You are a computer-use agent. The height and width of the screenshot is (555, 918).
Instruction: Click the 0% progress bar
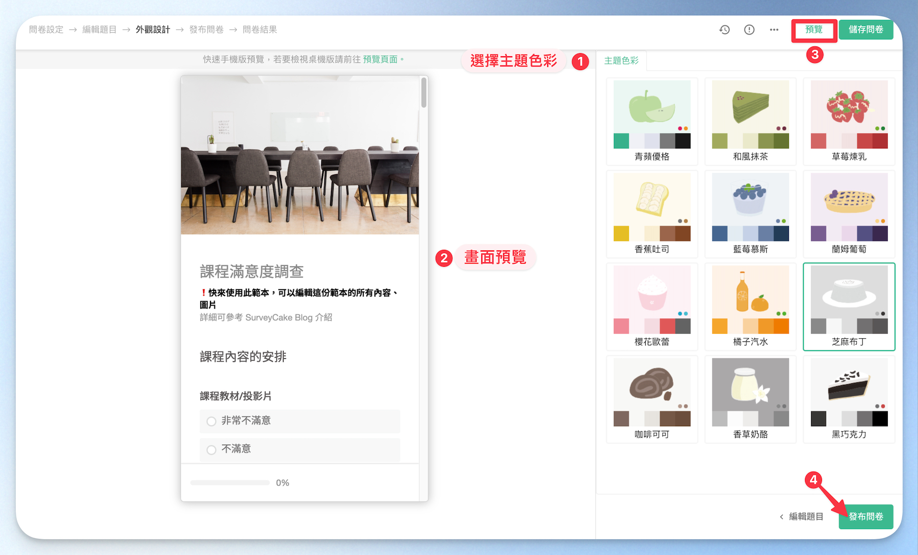(x=230, y=482)
